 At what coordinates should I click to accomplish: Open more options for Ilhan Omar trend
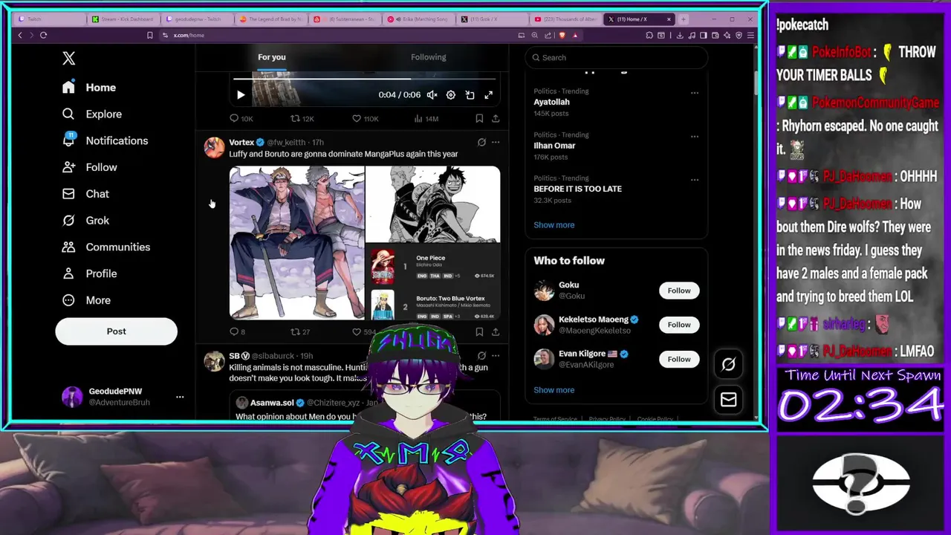coord(695,136)
